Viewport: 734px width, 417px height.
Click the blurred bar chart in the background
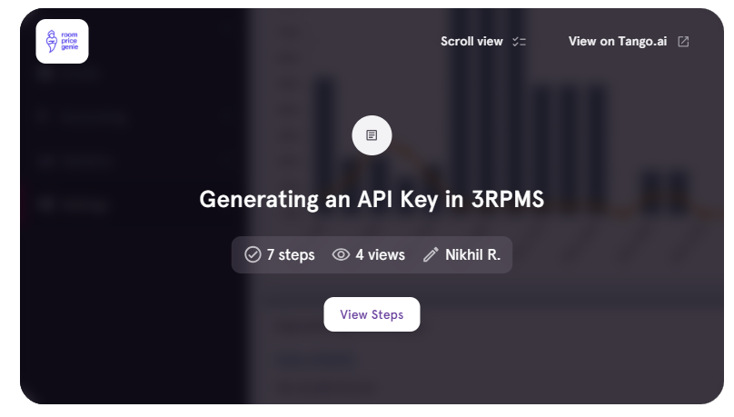pos(563,136)
